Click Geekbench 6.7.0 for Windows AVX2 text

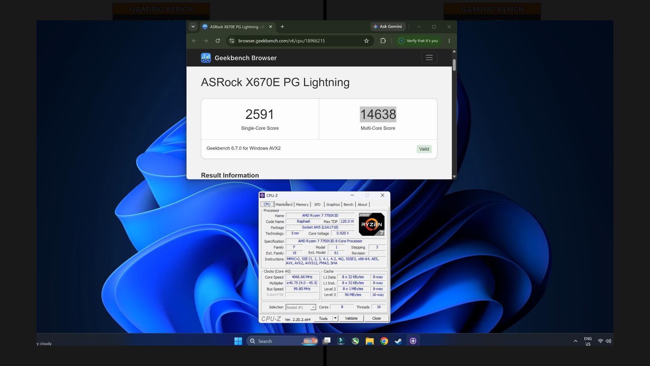(x=243, y=148)
